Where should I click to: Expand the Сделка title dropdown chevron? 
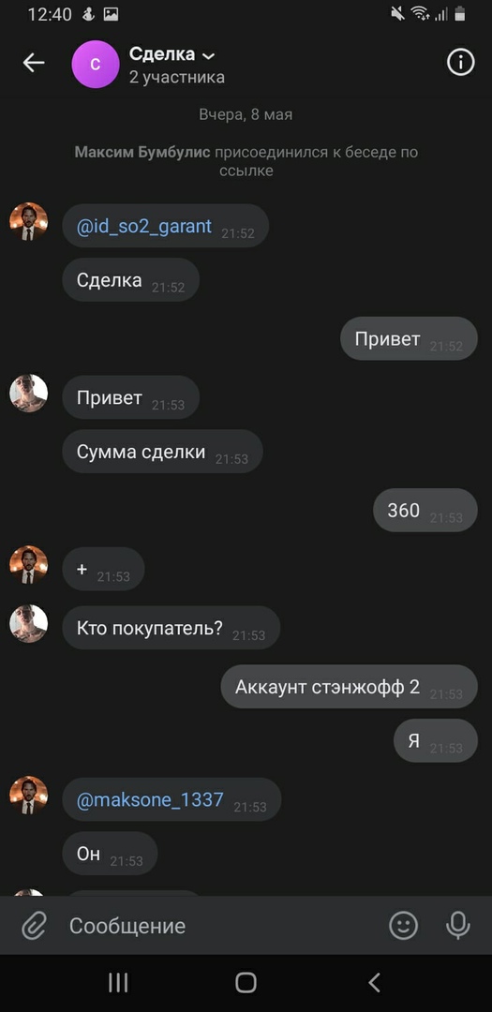[208, 56]
